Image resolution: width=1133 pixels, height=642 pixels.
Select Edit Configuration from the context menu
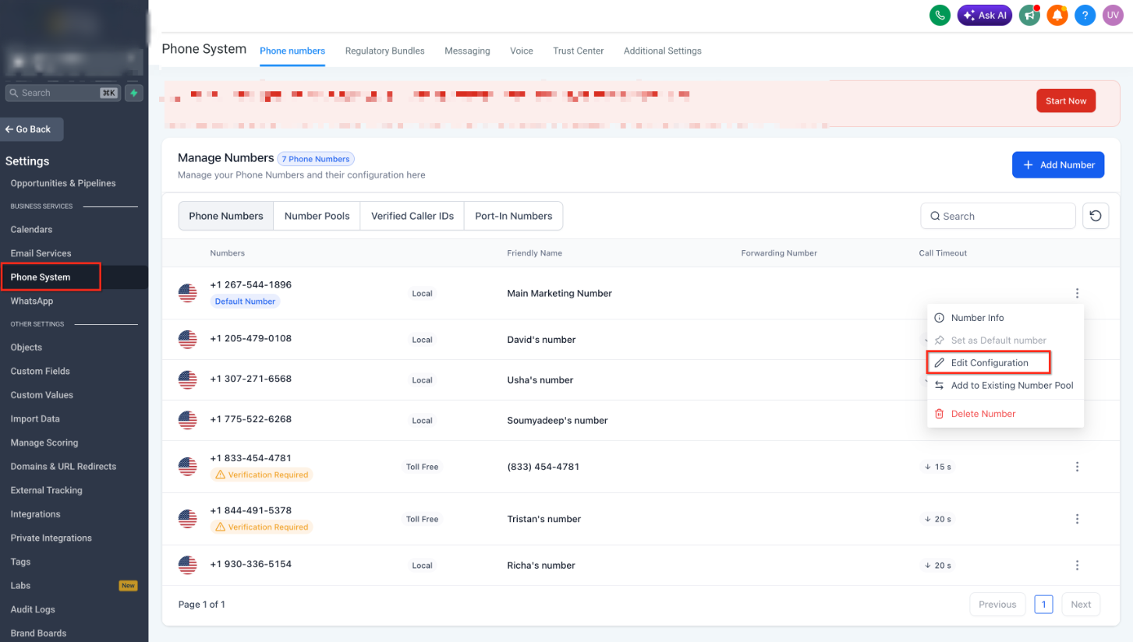pos(989,363)
